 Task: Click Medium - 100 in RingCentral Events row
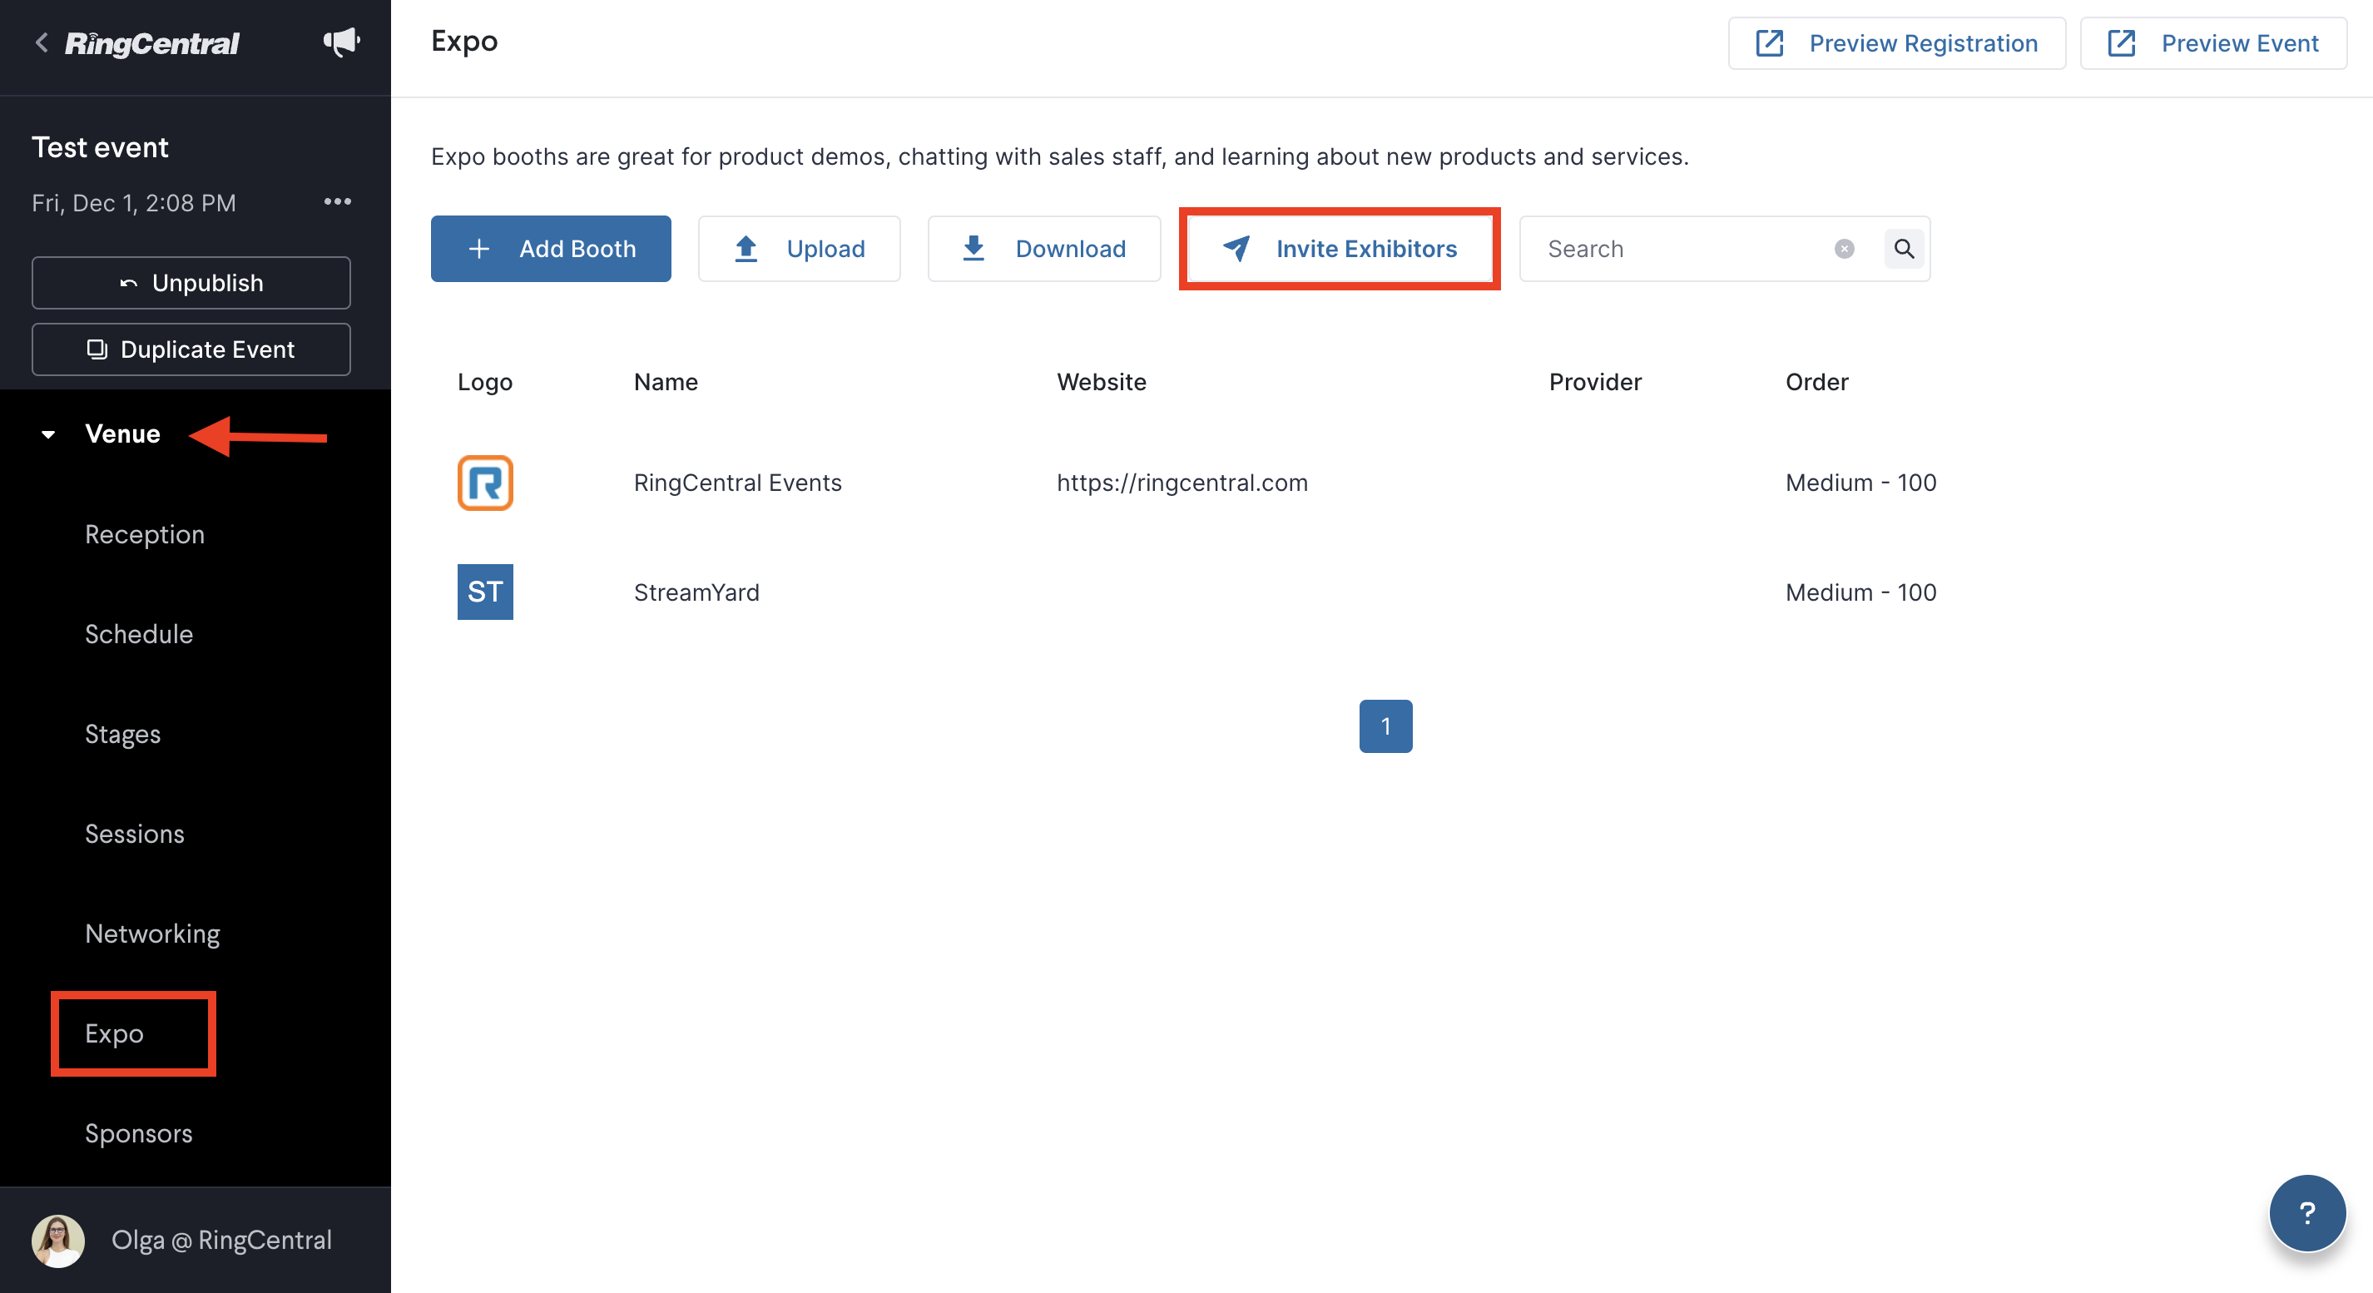1860,483
